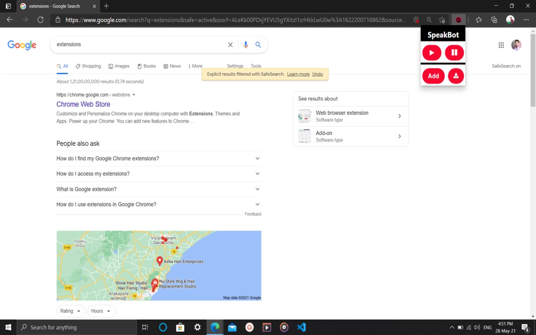Open the Rating filter dropdown
The height and width of the screenshot is (335, 536).
(71, 311)
